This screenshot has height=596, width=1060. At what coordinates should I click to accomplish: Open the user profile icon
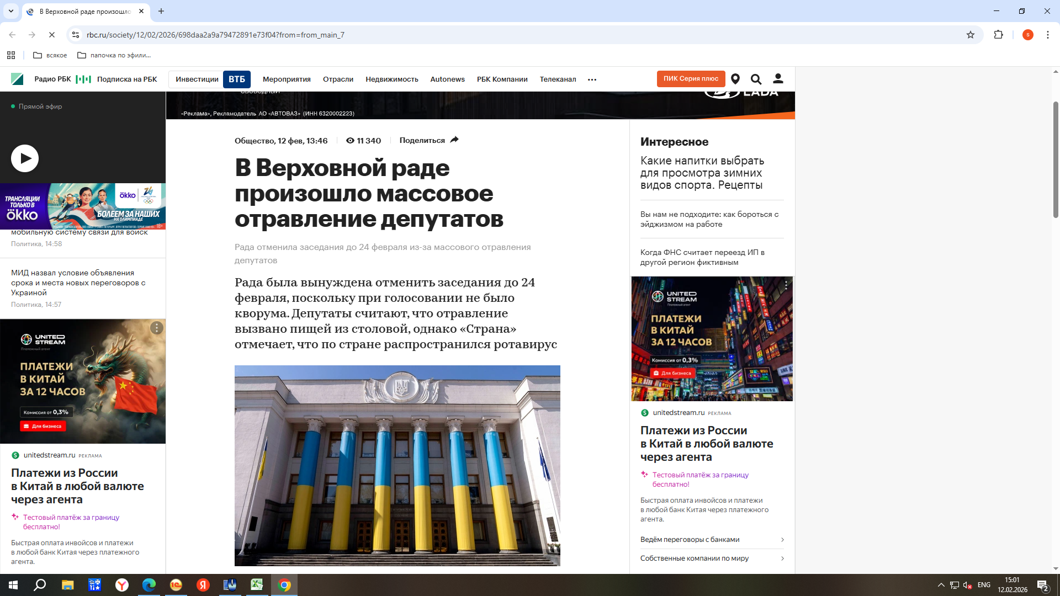click(x=778, y=79)
